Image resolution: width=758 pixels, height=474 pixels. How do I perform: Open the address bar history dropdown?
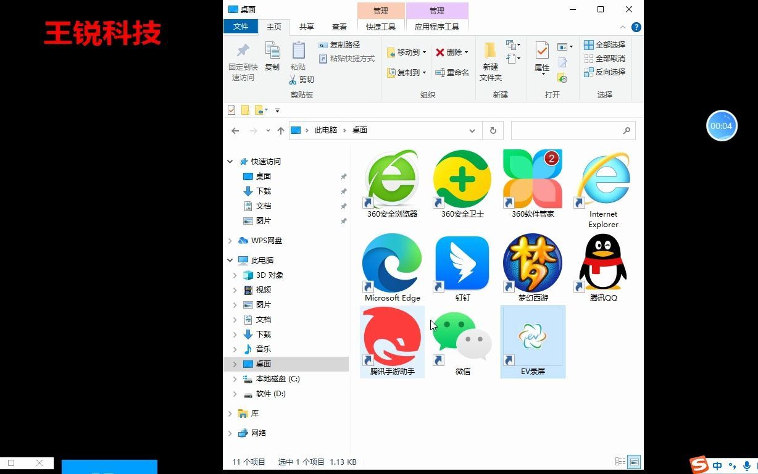(472, 131)
